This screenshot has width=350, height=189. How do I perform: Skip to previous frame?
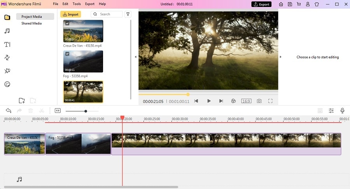[196, 101]
